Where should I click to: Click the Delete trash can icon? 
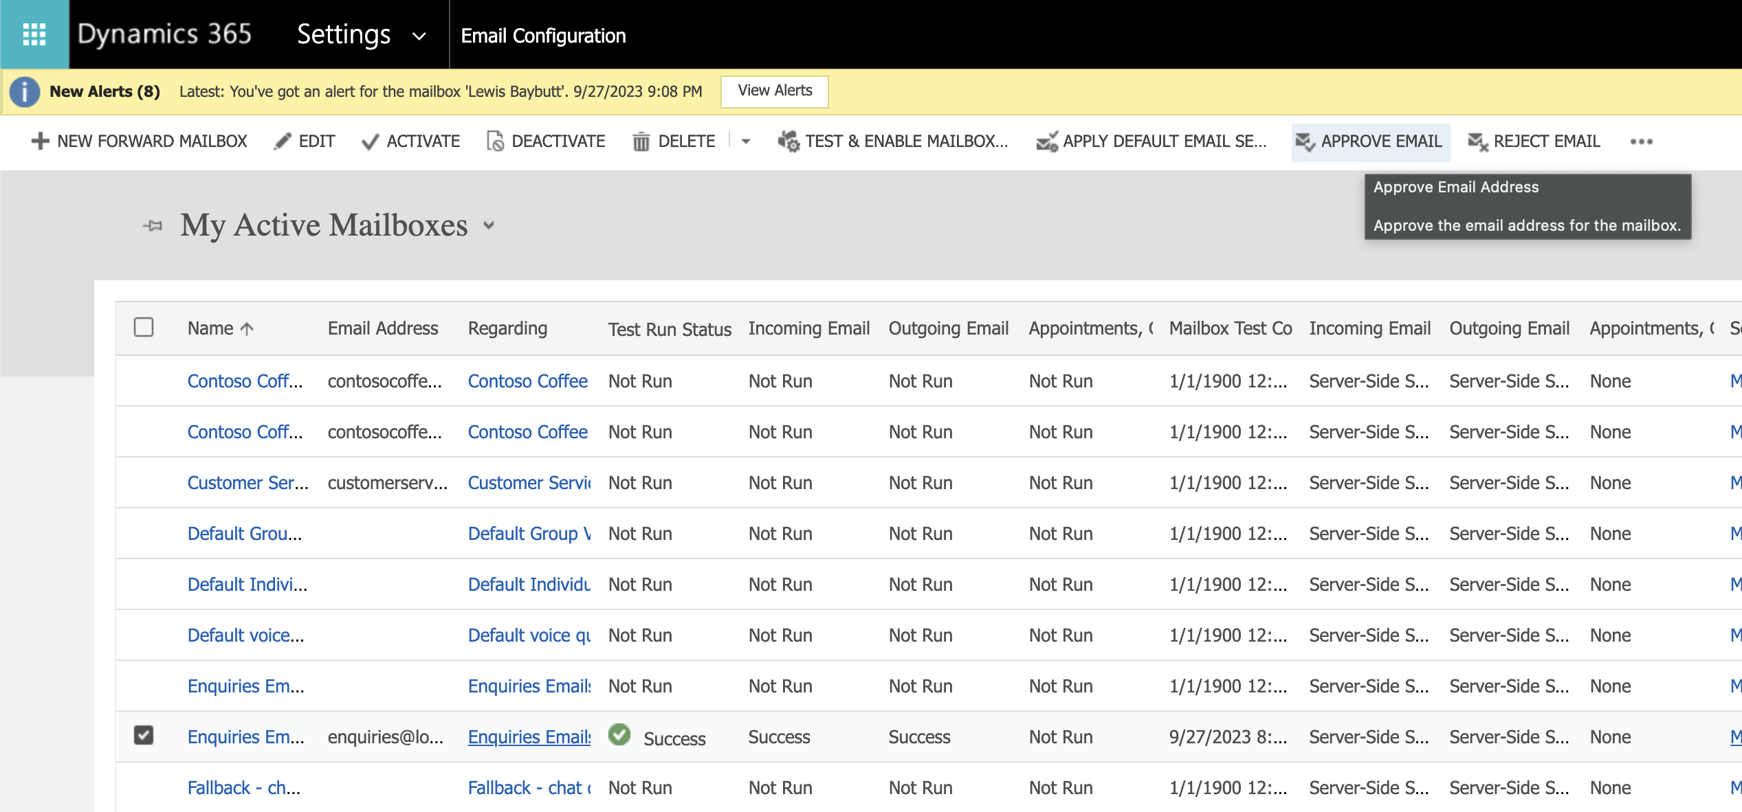tap(641, 142)
